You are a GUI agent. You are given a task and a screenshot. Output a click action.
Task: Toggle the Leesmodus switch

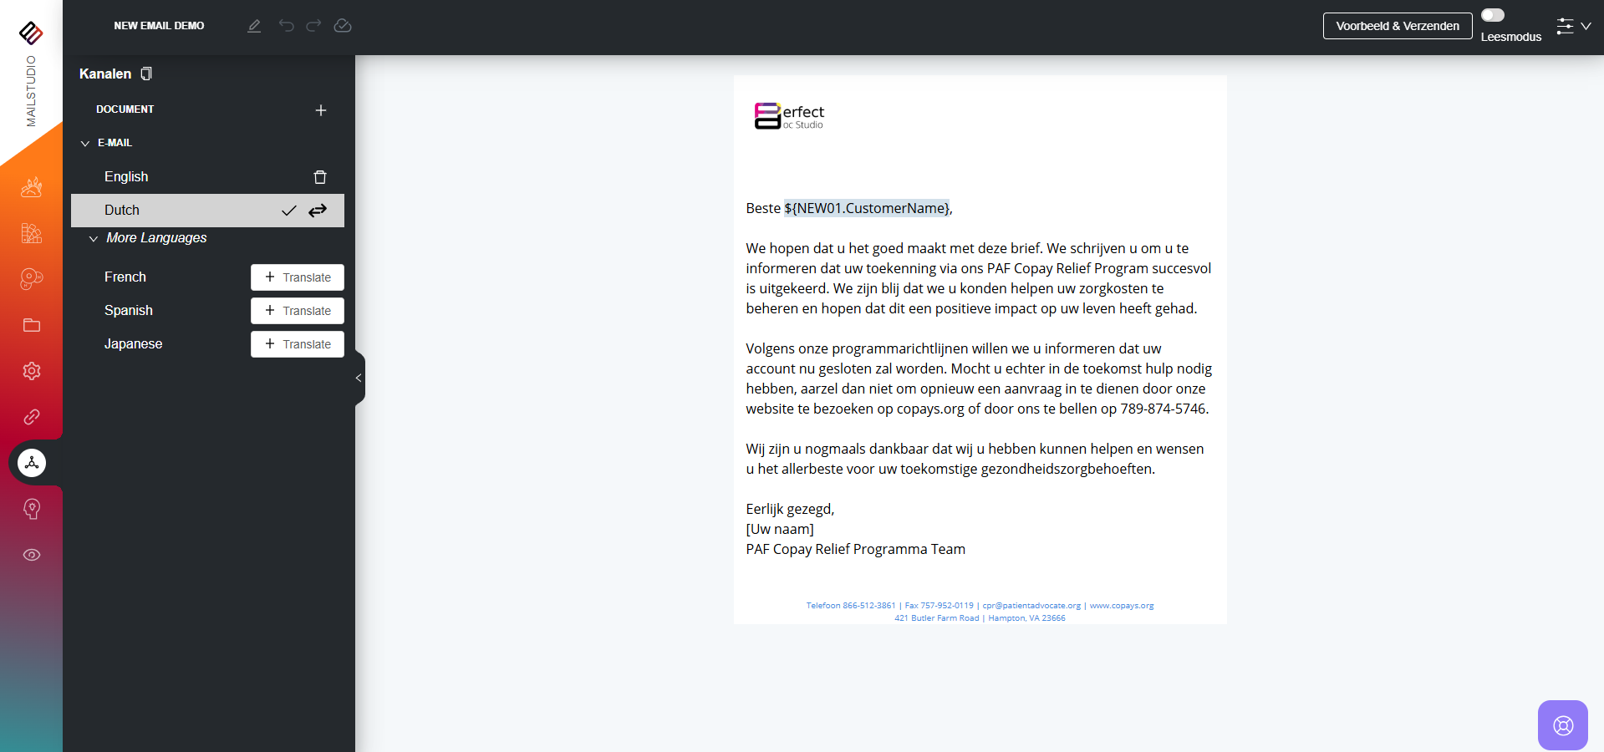pos(1493,15)
